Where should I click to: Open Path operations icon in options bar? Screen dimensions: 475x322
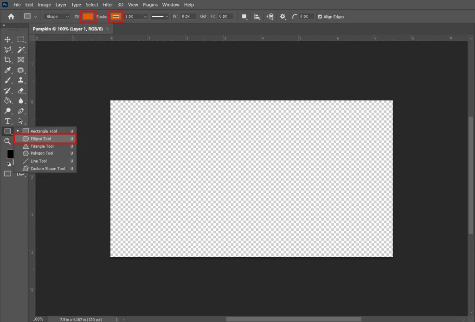244,17
